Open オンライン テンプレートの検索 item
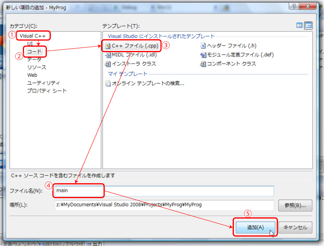The width and height of the screenshot is (324, 246). tap(147, 83)
